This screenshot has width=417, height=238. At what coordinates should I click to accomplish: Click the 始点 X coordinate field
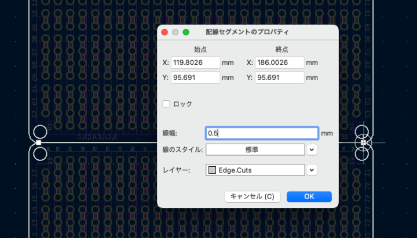click(x=195, y=63)
